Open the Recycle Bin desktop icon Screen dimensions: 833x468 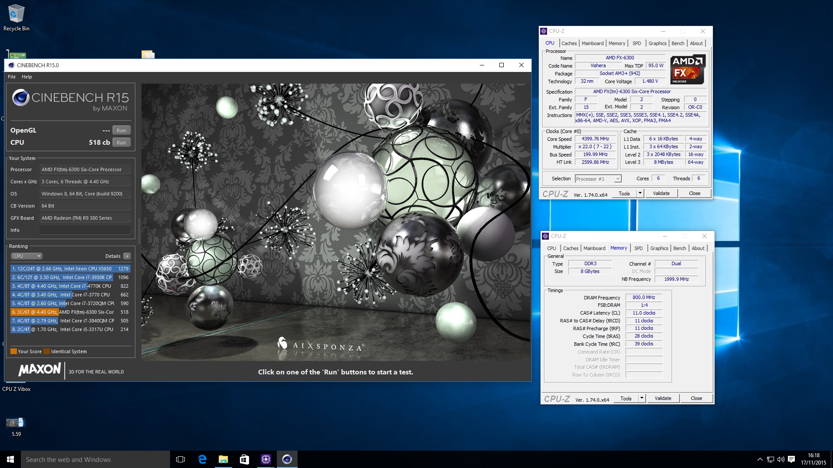[x=16, y=18]
